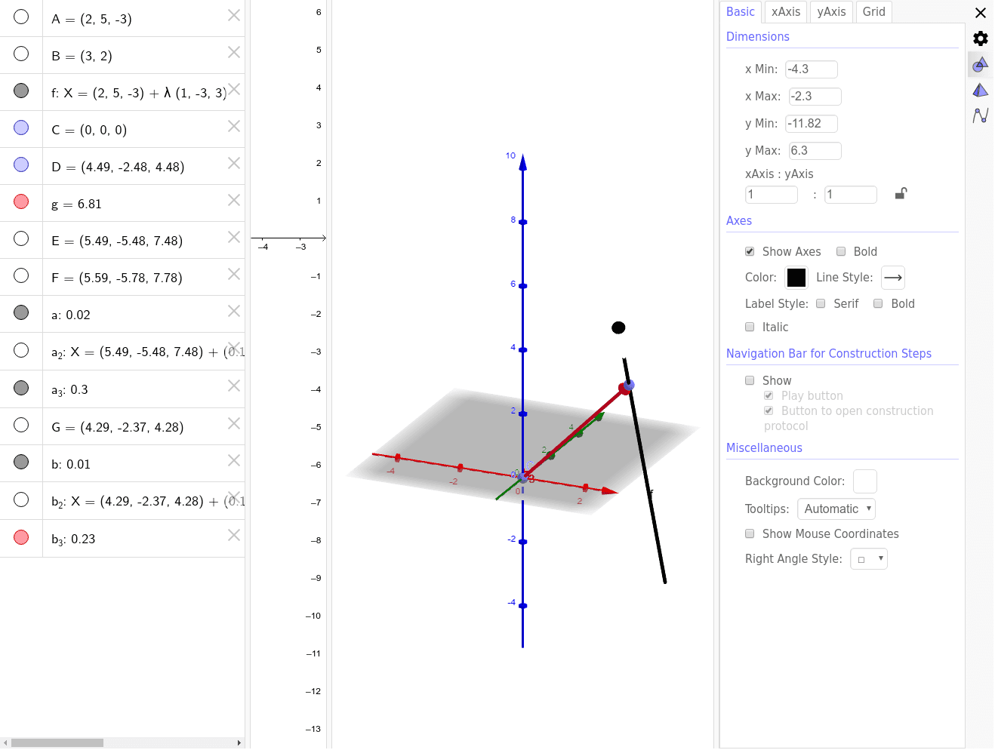Click the algebra panel horizontal scrollbar

(57, 742)
